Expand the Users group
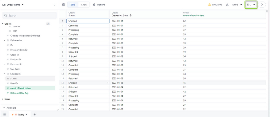The width and height of the screenshot is (270, 117). coord(3,99)
